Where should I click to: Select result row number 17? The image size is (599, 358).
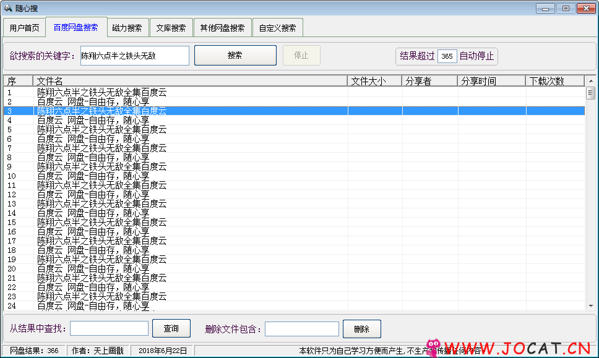[x=294, y=241]
